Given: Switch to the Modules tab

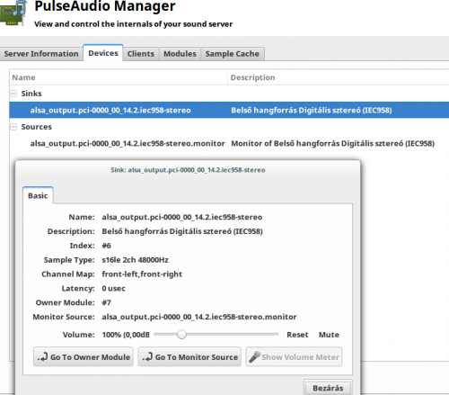Looking at the screenshot, I should 180,54.
